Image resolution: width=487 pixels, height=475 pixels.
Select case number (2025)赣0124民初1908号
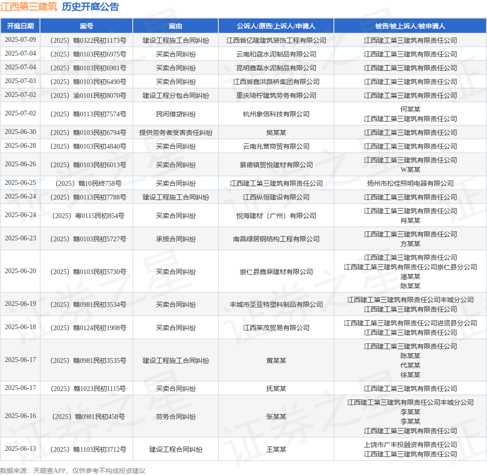[x=88, y=328]
